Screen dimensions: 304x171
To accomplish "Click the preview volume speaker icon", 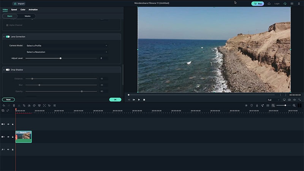I will coord(294,100).
